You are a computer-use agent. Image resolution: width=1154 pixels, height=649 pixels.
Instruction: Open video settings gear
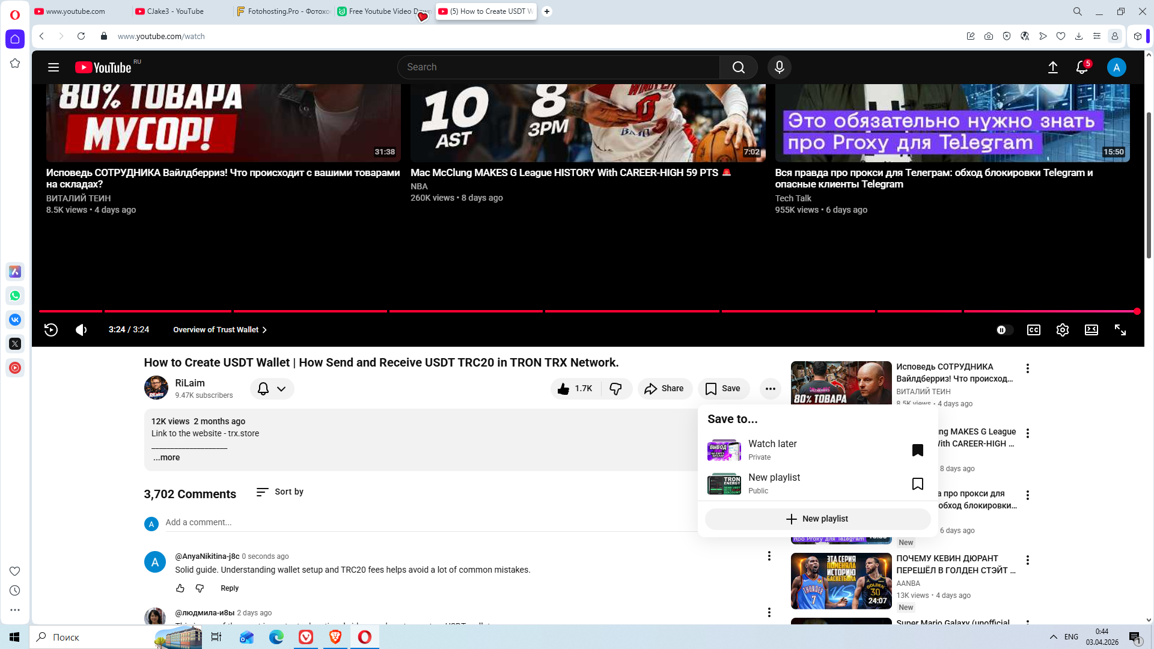(1062, 330)
